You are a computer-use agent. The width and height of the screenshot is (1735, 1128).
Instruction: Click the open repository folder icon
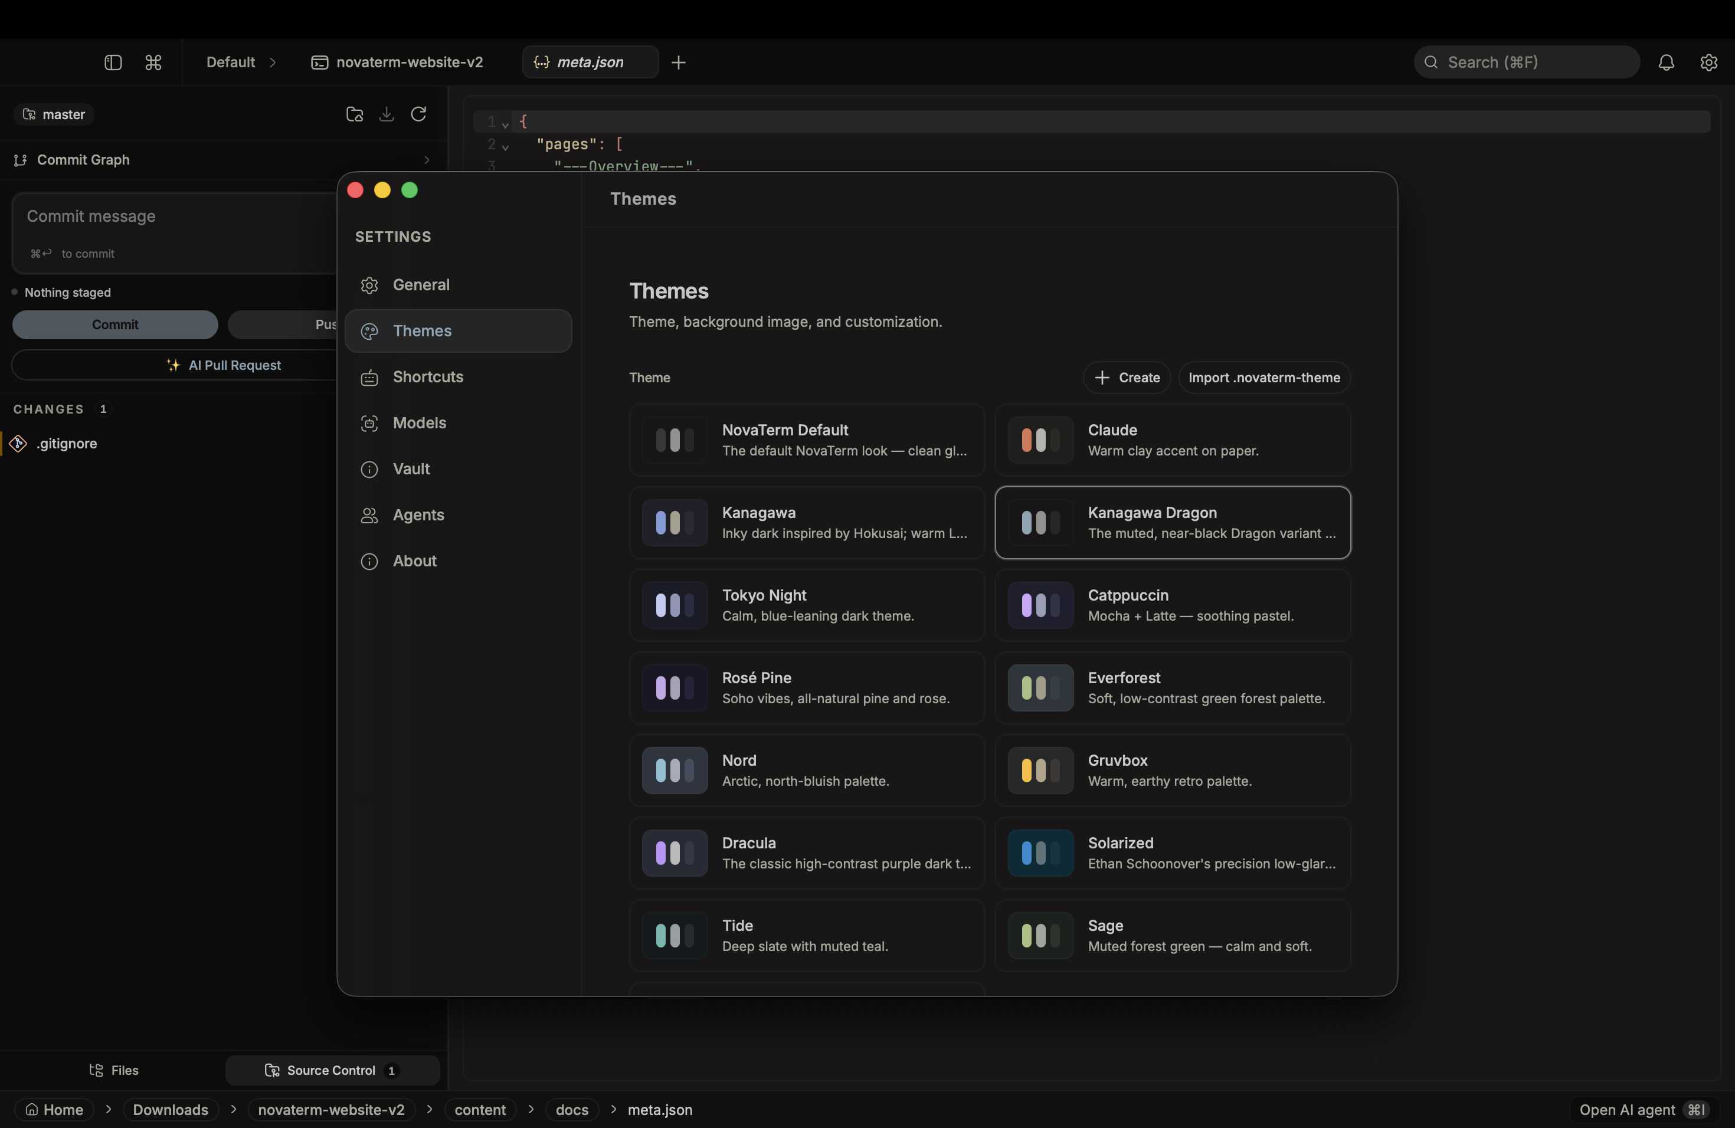[354, 114]
